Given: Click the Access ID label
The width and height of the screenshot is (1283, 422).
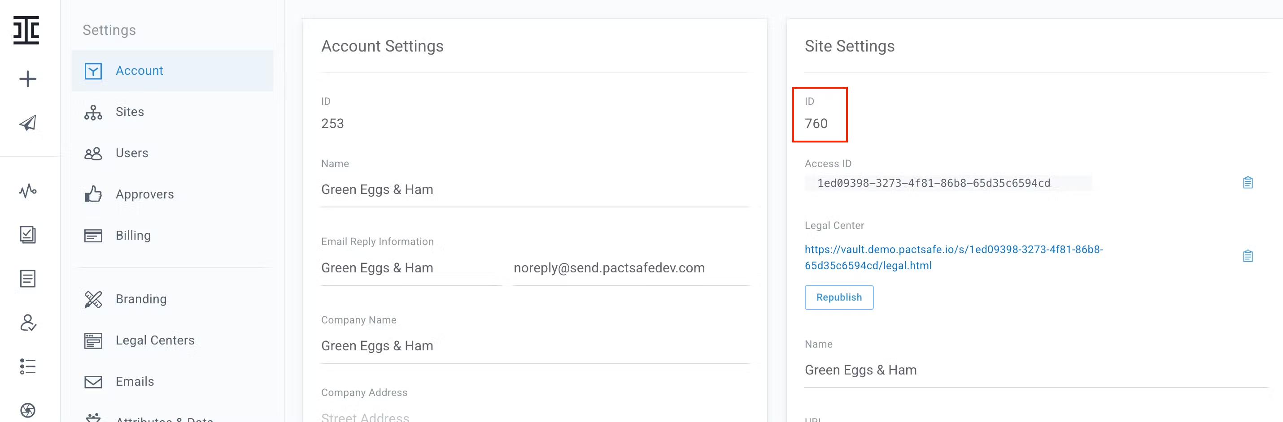Looking at the screenshot, I should 828,164.
